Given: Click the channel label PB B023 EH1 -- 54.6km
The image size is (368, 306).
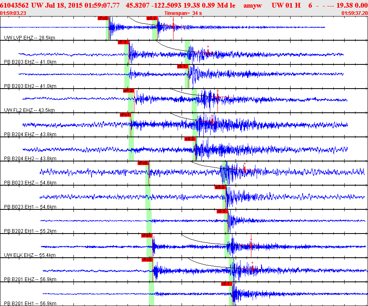Looking at the screenshot, I should tap(30, 207).
